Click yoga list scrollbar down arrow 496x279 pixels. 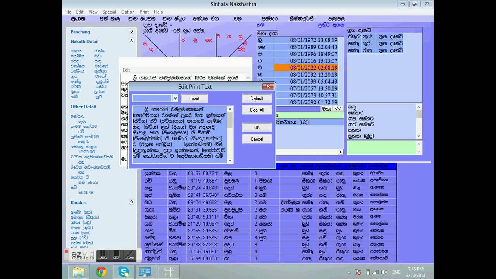click(x=419, y=136)
